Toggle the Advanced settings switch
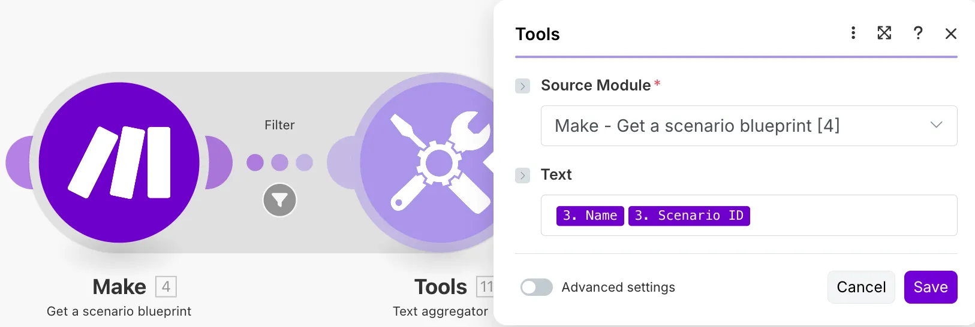Viewport: 975px width, 327px height. point(537,287)
